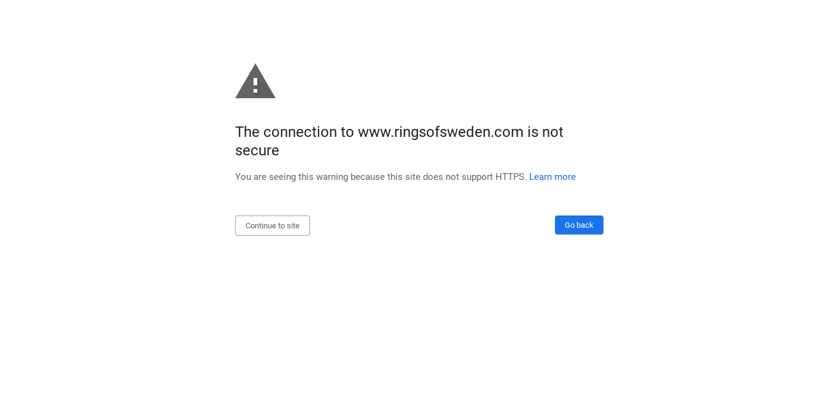Click the word 'secure' in the heading
838x396 pixels.
(257, 150)
